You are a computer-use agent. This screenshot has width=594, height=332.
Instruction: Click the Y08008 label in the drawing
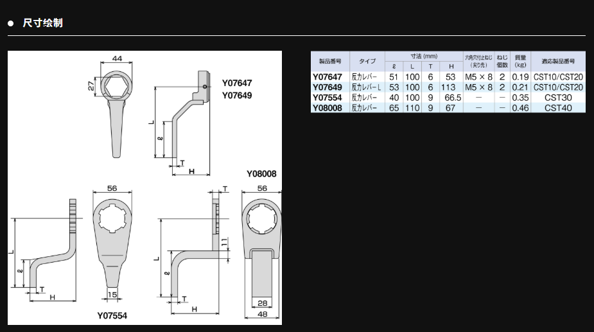(x=261, y=174)
